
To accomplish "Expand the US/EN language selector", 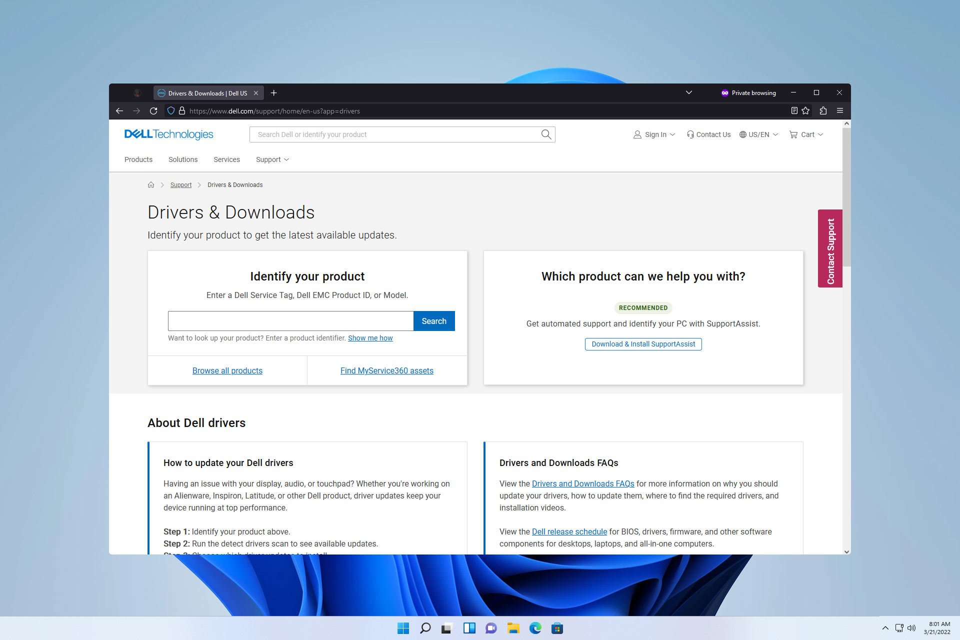I will (758, 134).
